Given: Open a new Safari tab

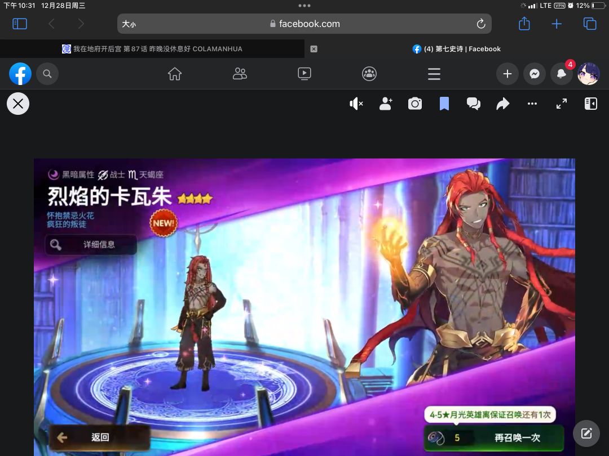Looking at the screenshot, I should point(557,24).
